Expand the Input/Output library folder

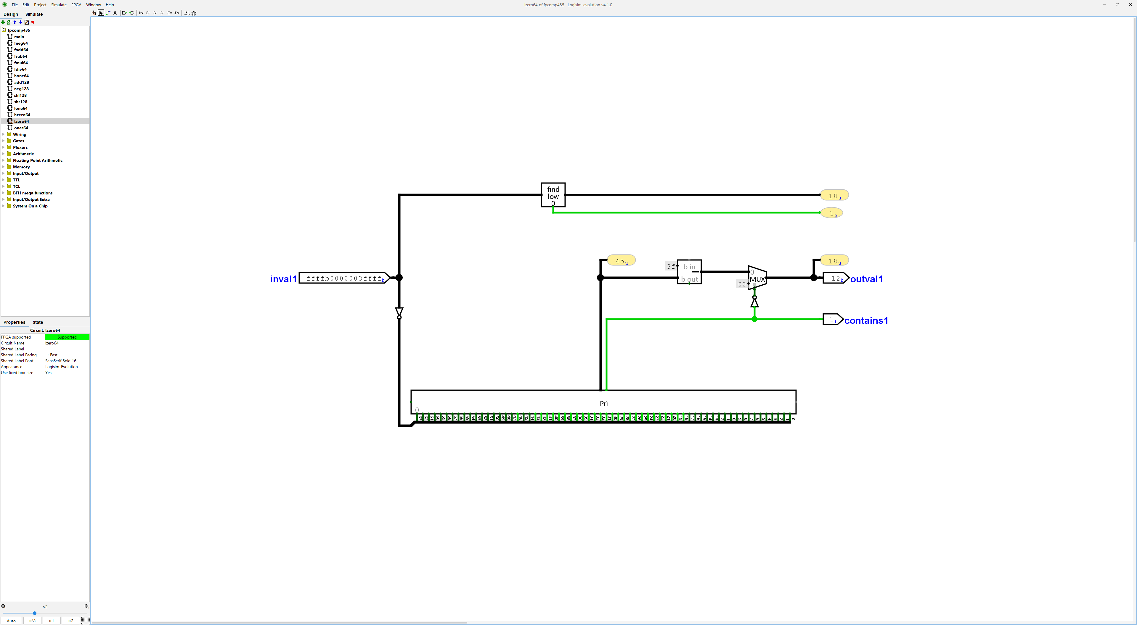coord(4,173)
